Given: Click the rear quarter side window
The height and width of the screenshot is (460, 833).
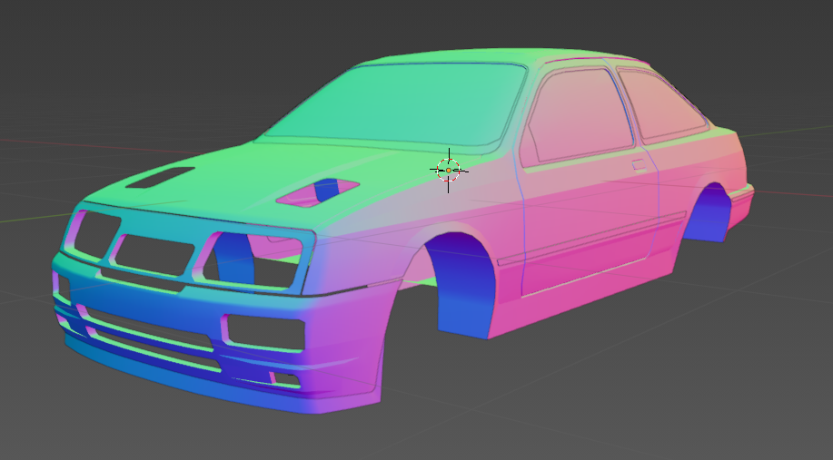Looking at the screenshot, I should tap(664, 104).
